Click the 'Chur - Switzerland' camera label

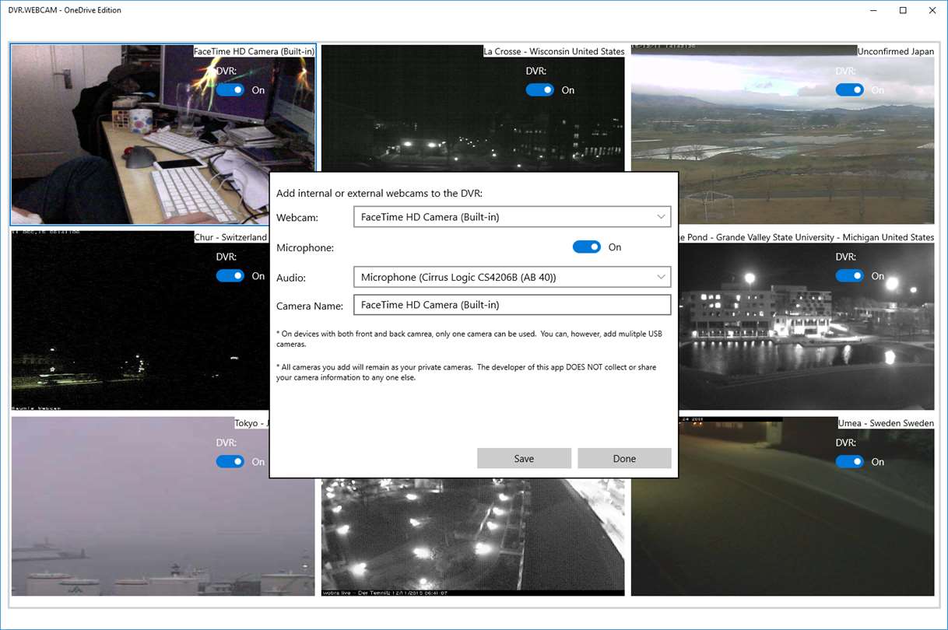(230, 237)
